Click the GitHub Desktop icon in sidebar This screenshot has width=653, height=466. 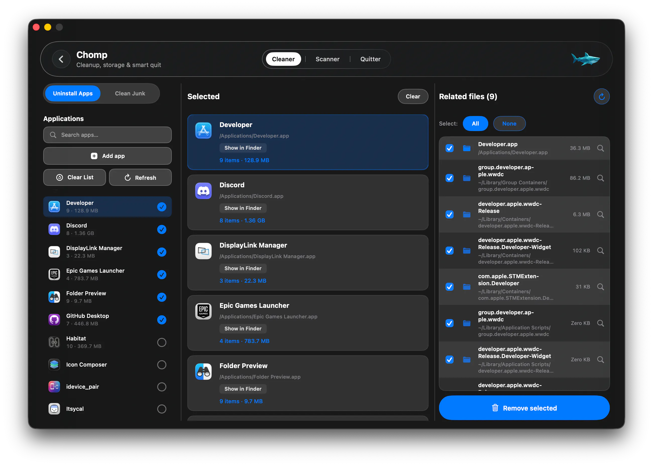[x=54, y=320]
